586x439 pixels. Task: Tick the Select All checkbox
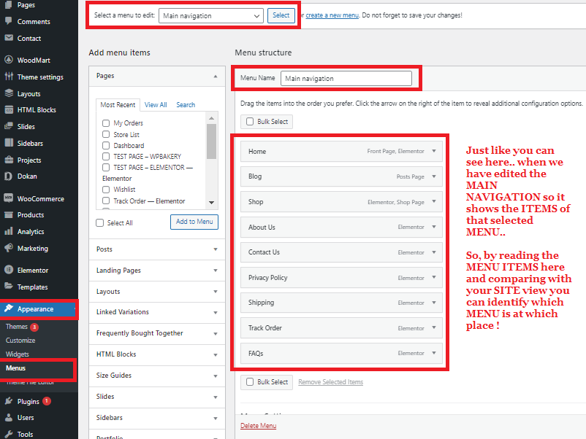pos(100,222)
